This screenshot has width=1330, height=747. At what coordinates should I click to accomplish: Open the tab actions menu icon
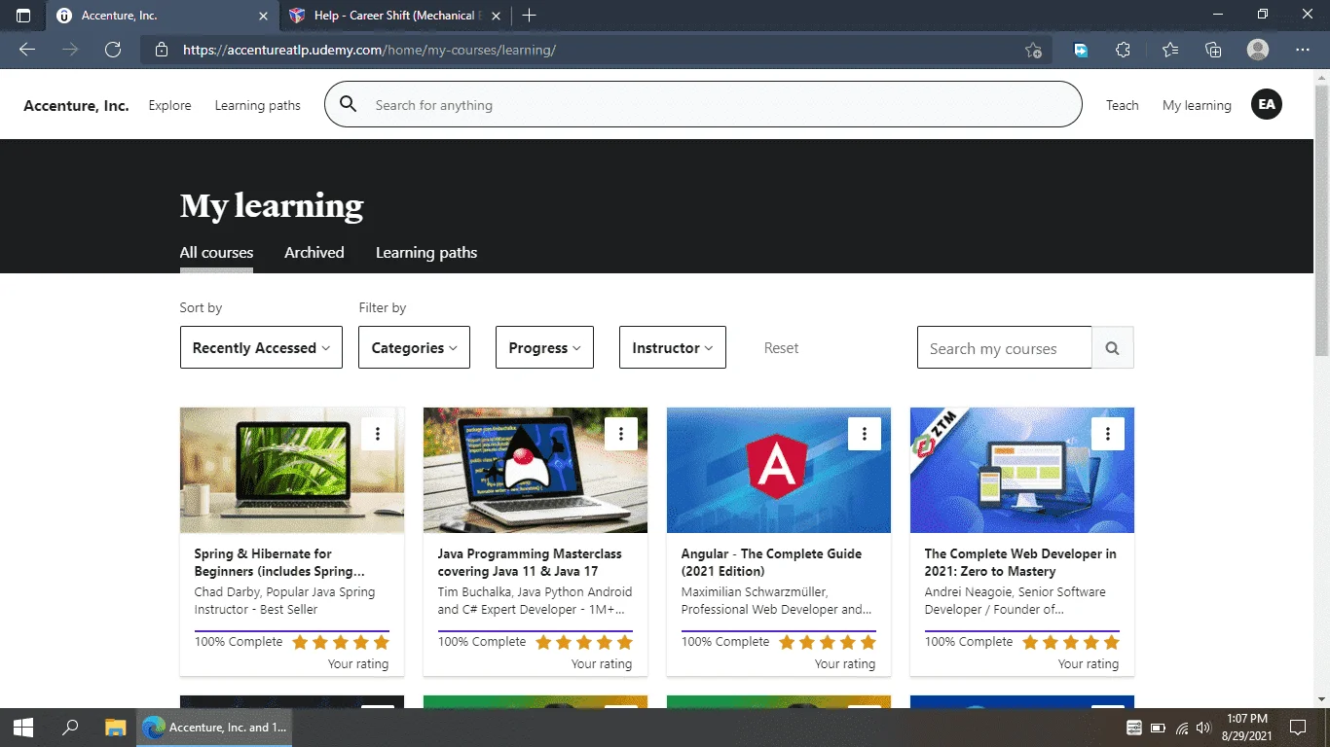point(23,16)
